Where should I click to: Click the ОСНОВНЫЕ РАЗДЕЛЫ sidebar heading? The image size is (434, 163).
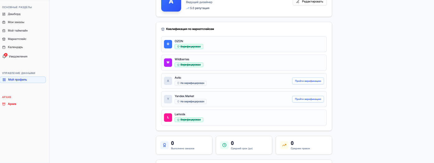pyautogui.click(x=17, y=7)
